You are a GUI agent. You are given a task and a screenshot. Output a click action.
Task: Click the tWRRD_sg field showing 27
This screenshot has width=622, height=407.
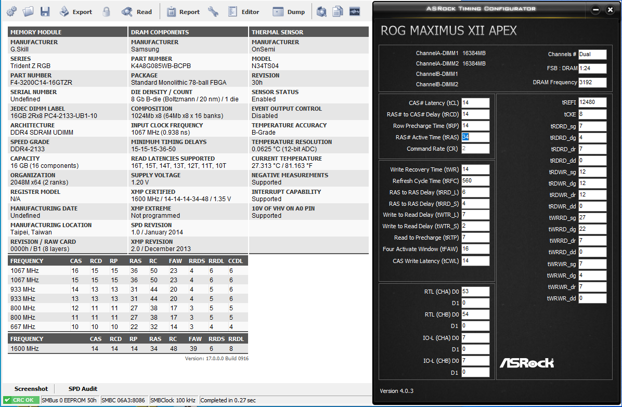pyautogui.click(x=592, y=218)
